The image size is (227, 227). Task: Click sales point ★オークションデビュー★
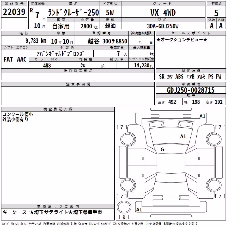(x=182, y=39)
